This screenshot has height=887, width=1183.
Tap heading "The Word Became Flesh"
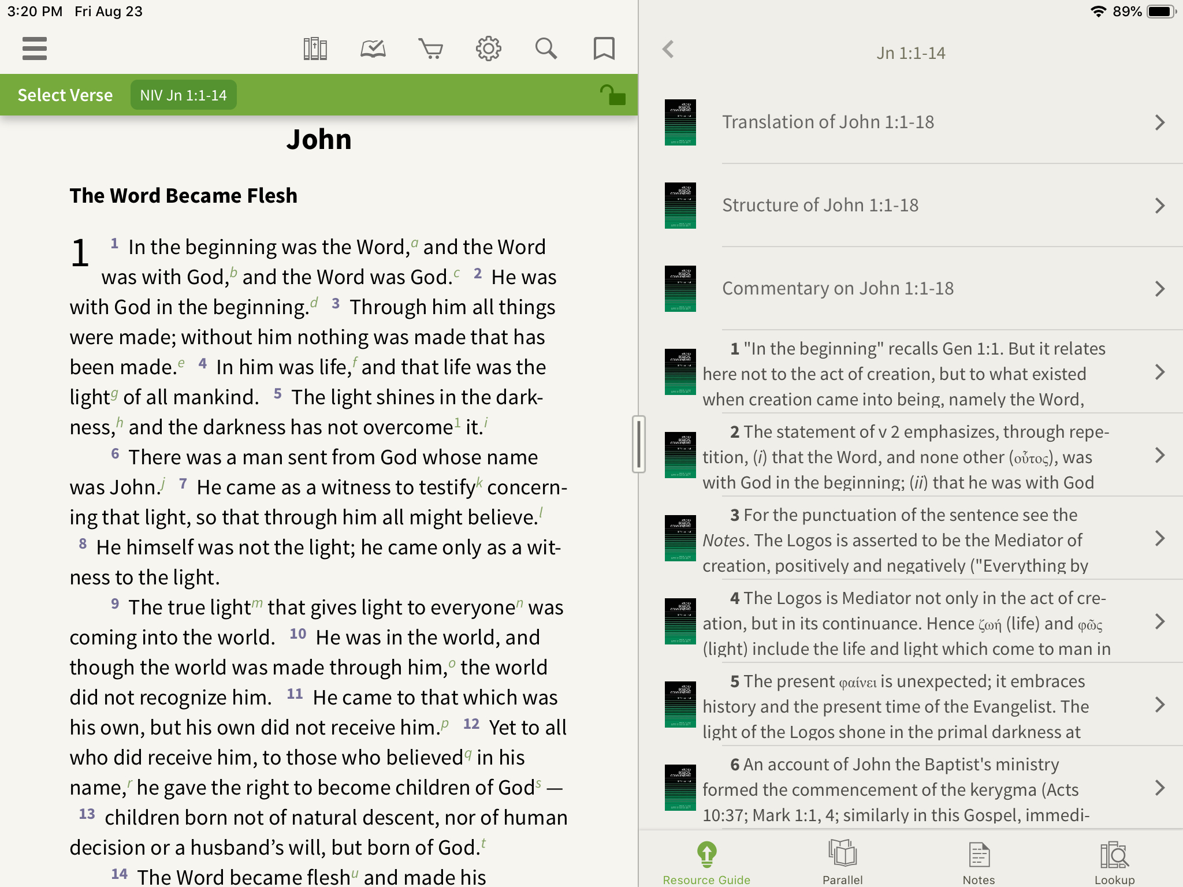[184, 196]
